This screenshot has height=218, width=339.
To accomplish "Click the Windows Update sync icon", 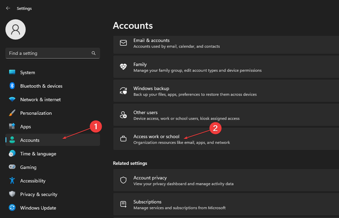I will (x=12, y=208).
